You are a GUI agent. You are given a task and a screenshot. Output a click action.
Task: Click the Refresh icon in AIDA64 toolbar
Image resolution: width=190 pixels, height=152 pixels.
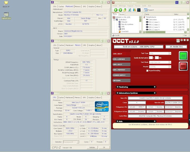coord(130,10)
